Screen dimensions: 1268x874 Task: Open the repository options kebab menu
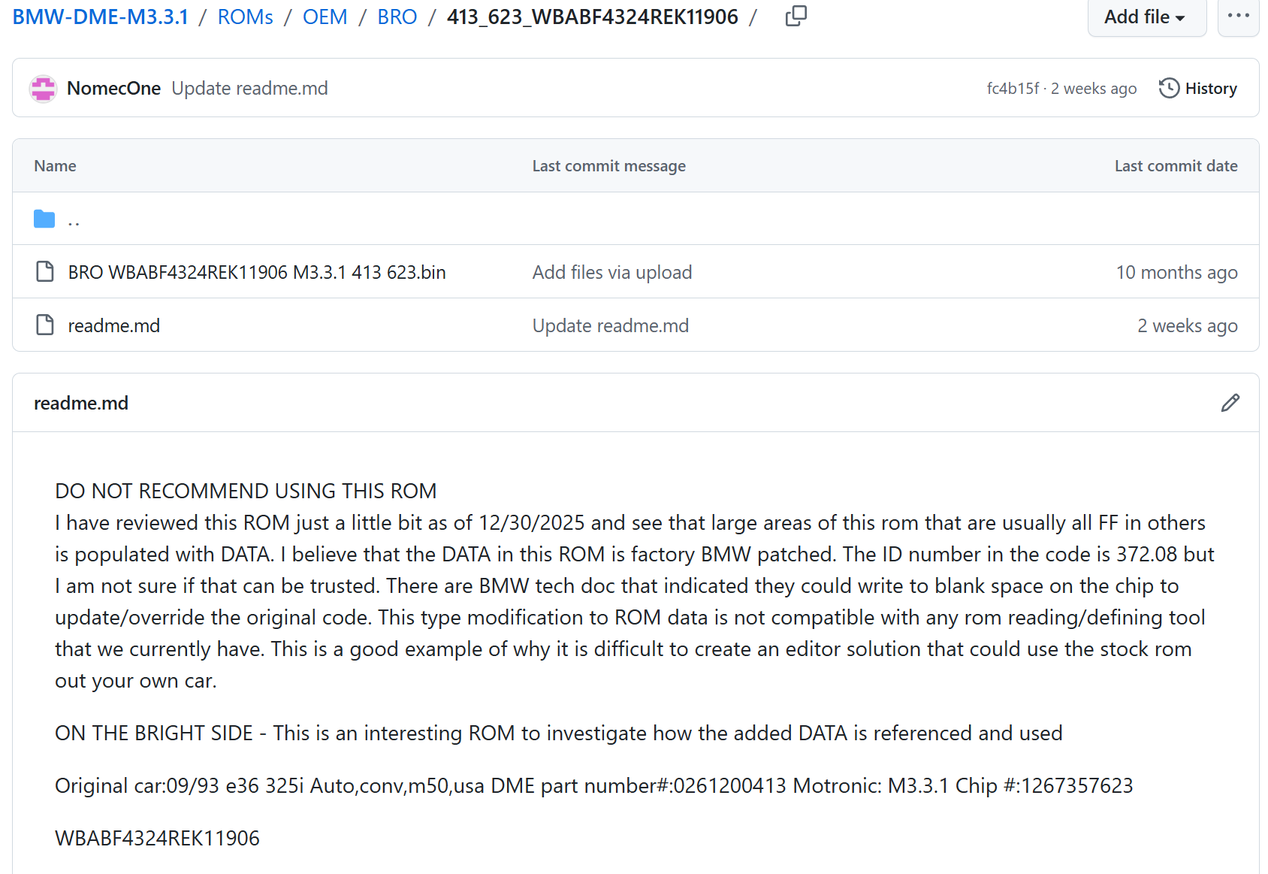tap(1238, 16)
